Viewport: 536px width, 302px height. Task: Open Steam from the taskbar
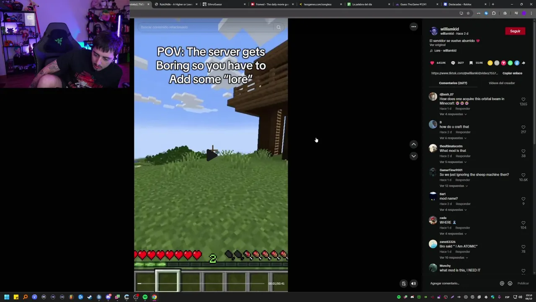(90, 297)
